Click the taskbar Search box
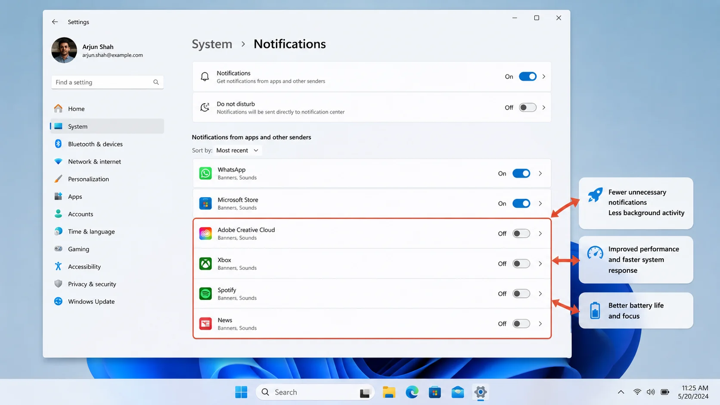The width and height of the screenshot is (720, 405). (x=315, y=392)
